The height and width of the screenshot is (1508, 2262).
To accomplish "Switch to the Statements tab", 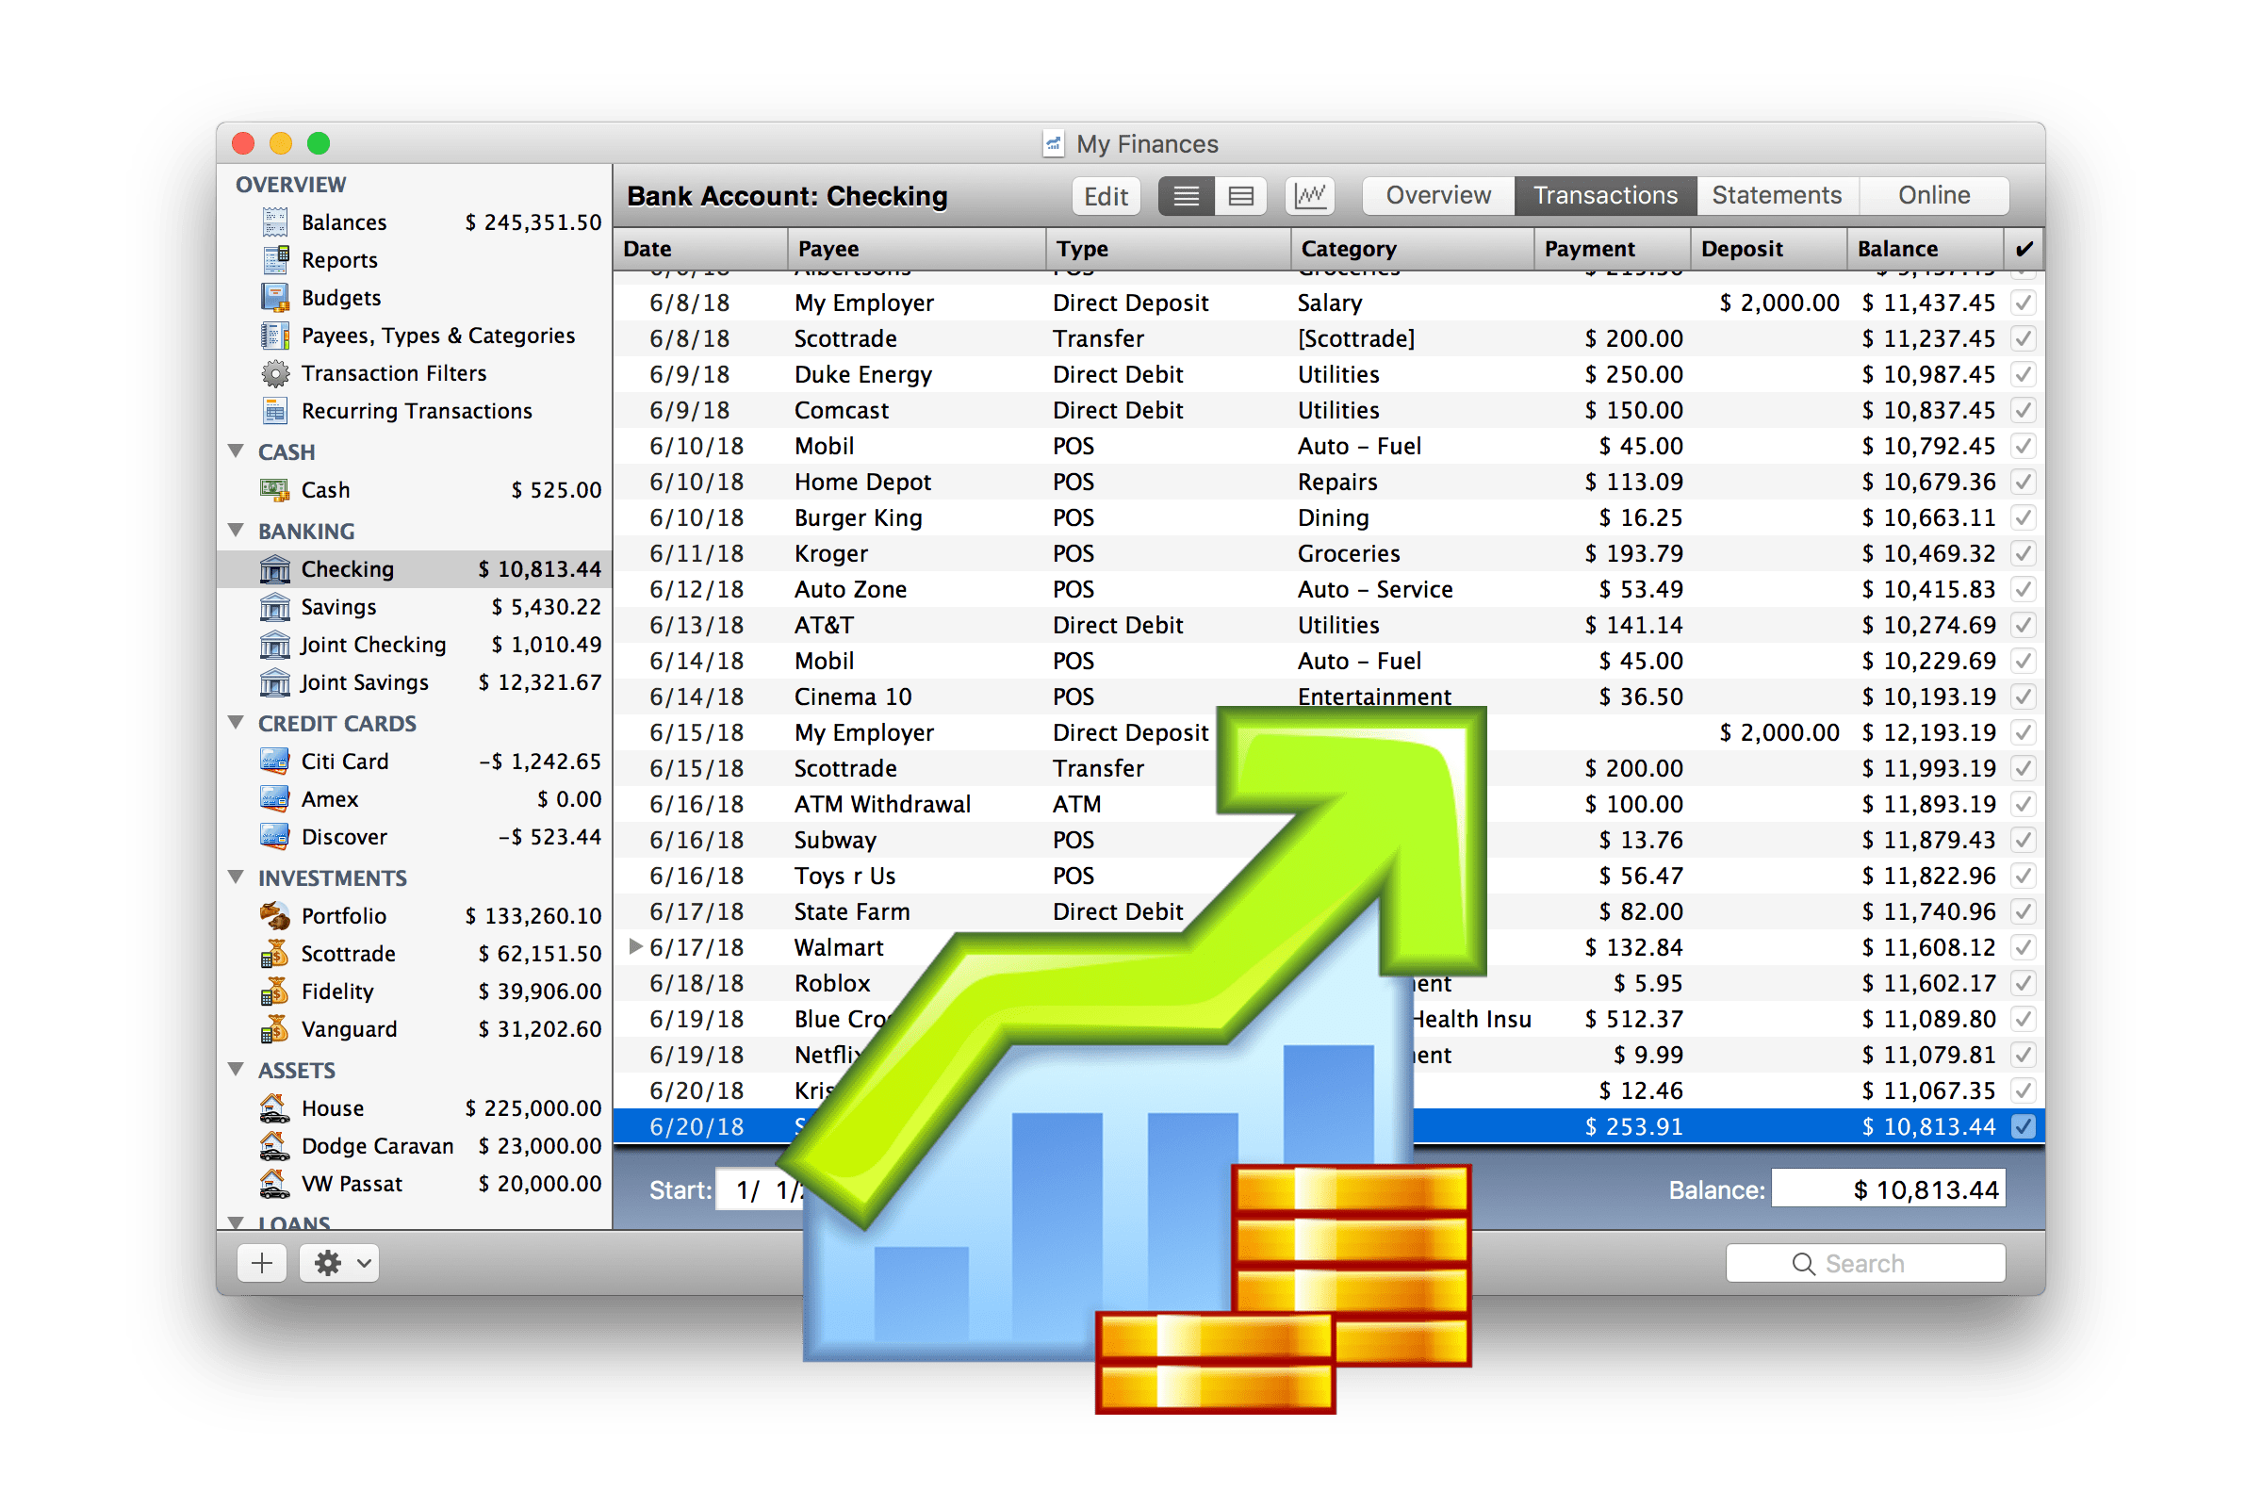I will click(1776, 195).
